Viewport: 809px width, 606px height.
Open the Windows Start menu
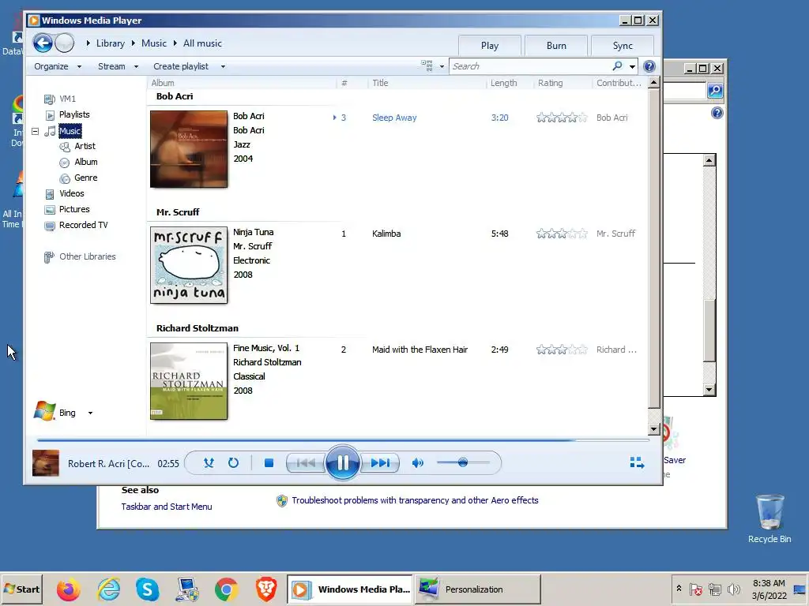pos(21,589)
